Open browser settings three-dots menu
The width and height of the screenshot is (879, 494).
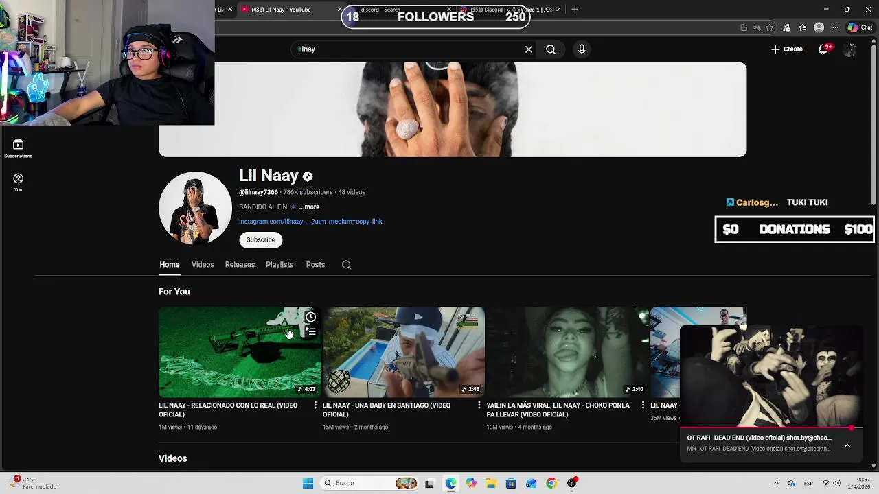pyautogui.click(x=835, y=27)
